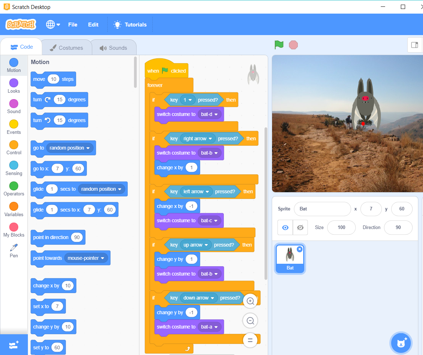Open the right arrow key dropdown in block

click(x=198, y=138)
